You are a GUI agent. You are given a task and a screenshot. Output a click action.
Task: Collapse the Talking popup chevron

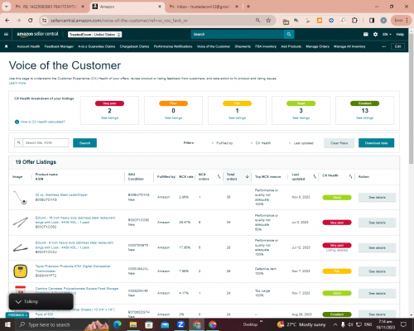point(18,301)
